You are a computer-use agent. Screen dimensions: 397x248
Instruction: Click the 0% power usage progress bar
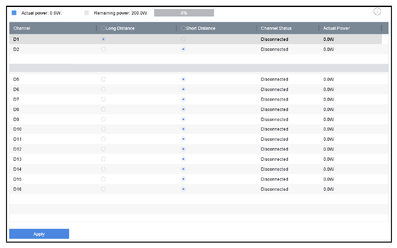184,13
